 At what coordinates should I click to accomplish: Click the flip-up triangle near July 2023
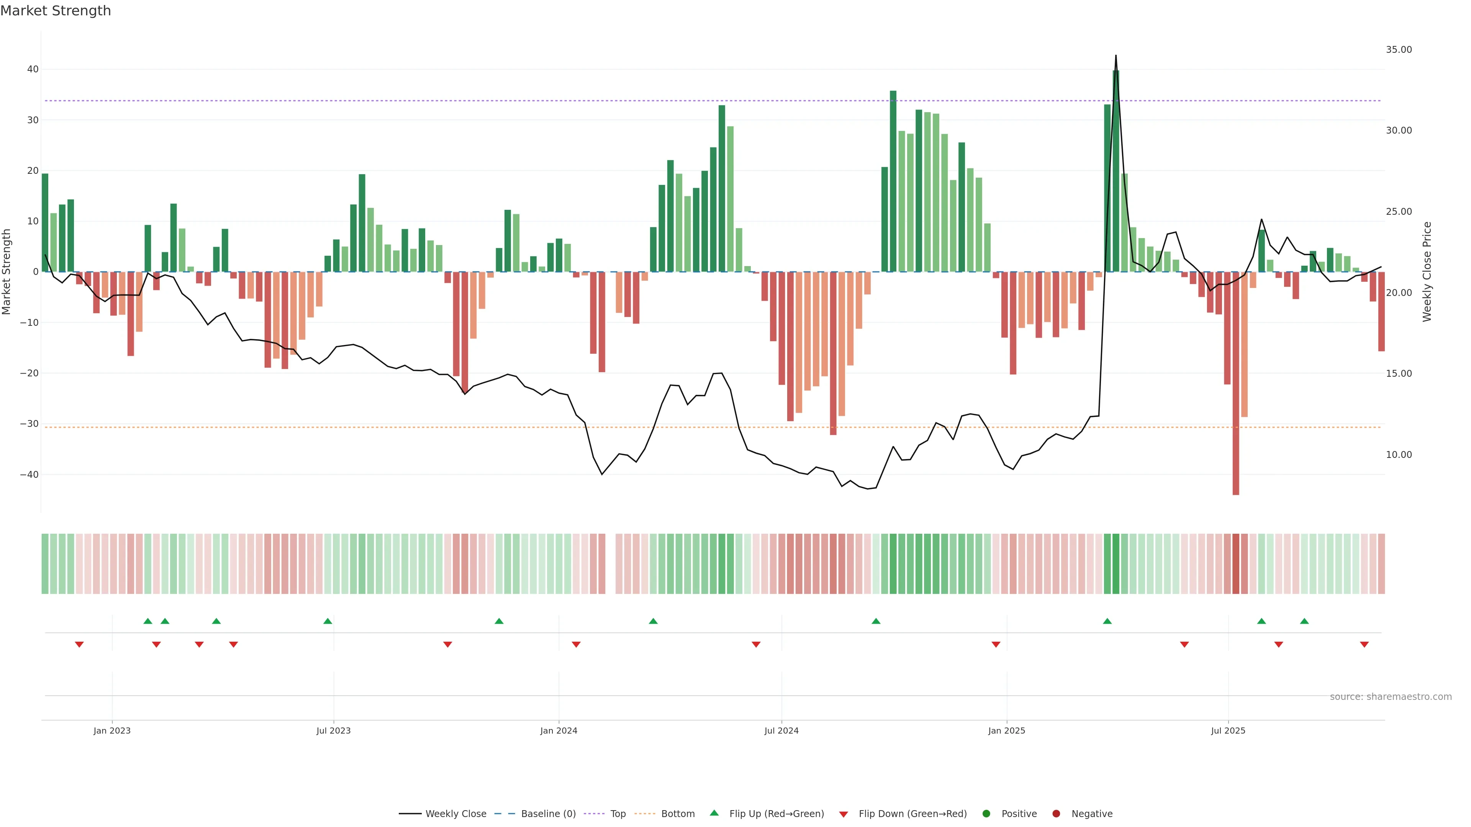pyautogui.click(x=328, y=621)
